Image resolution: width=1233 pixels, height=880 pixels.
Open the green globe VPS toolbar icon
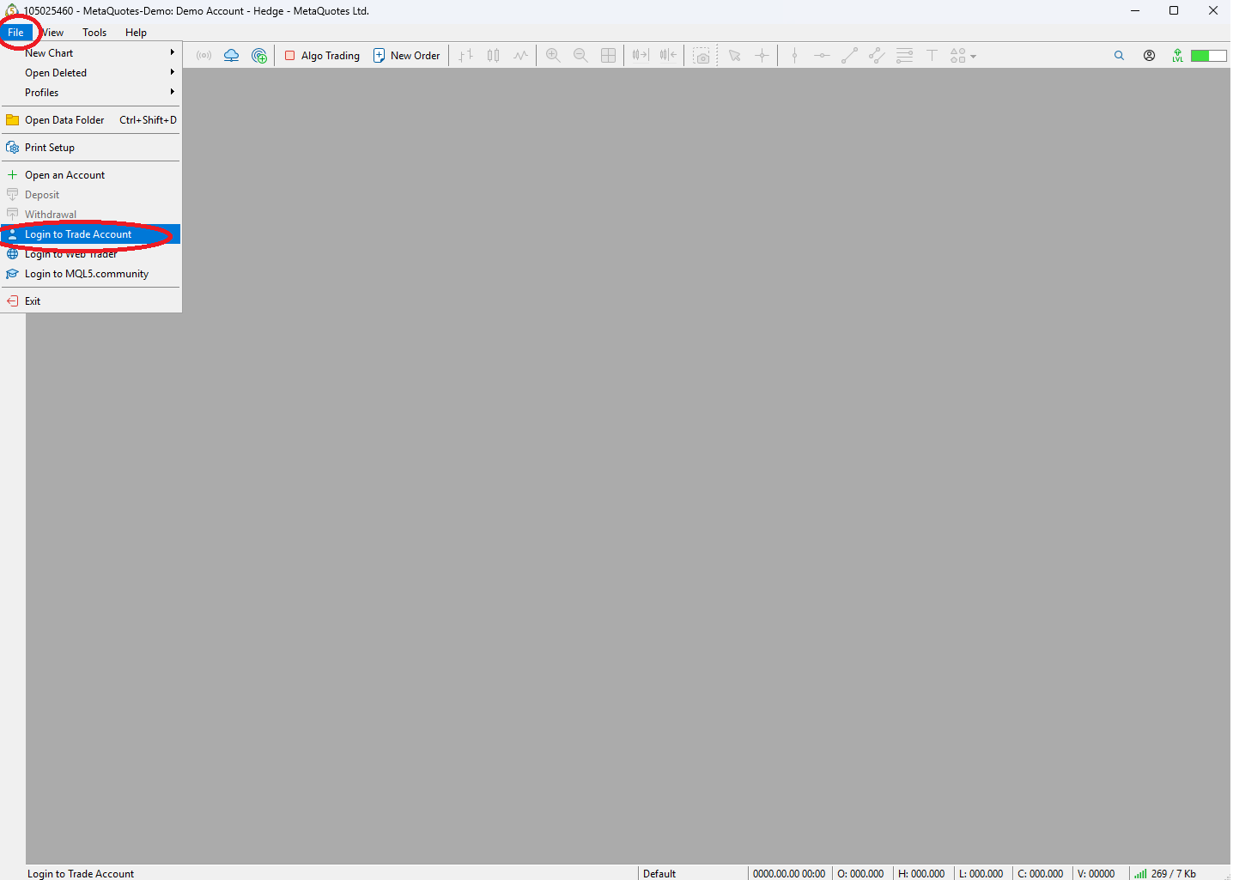pos(259,56)
